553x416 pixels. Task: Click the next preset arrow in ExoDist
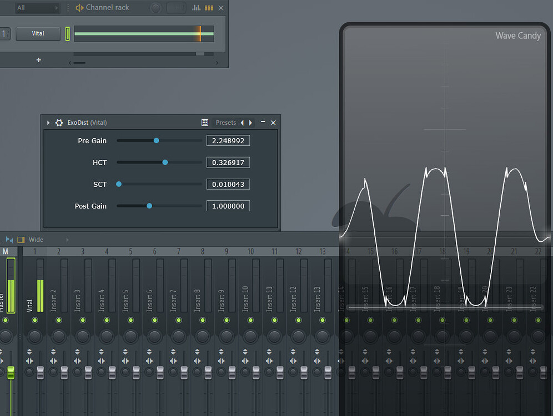coord(249,123)
